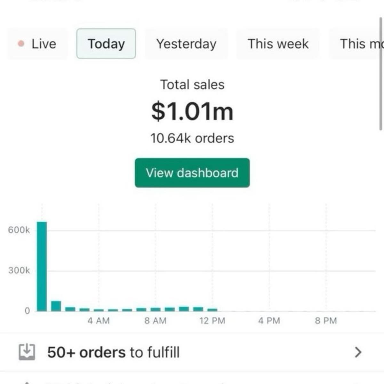384x384 pixels.
Task: Click the Total sales heading
Action: 192,85
